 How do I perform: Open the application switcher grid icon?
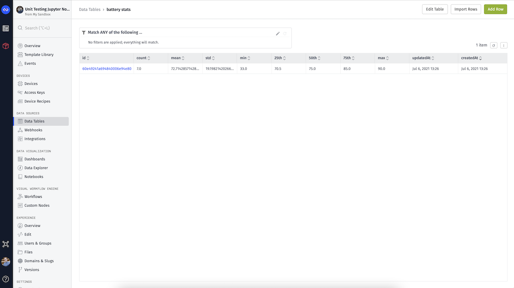pyautogui.click(x=6, y=28)
